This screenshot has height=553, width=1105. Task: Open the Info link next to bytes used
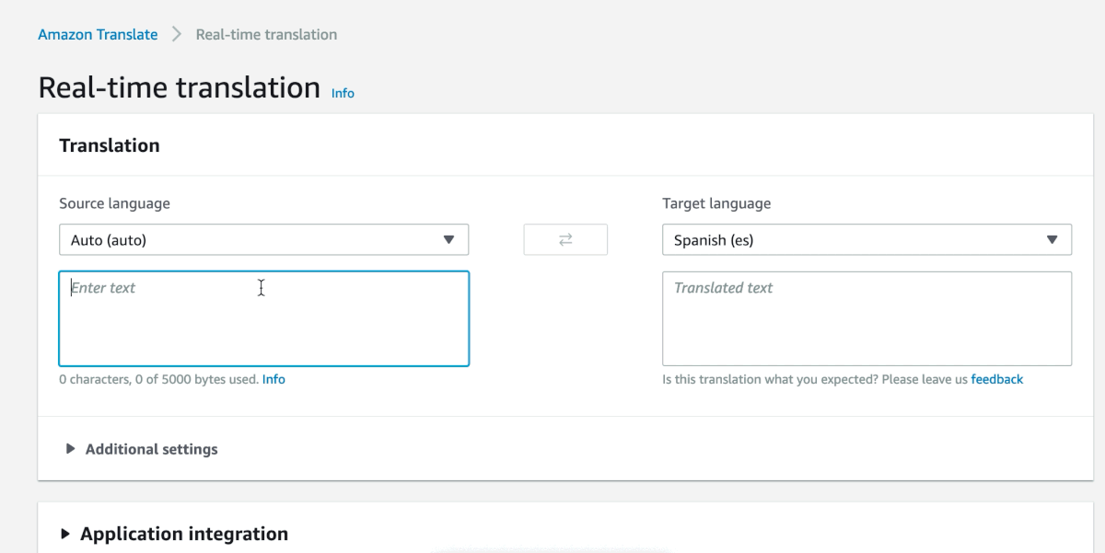pyautogui.click(x=273, y=379)
